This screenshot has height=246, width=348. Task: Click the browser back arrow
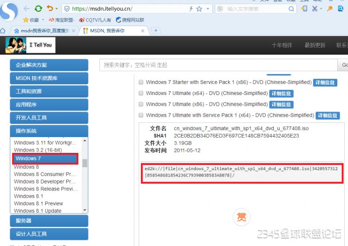coord(26,9)
